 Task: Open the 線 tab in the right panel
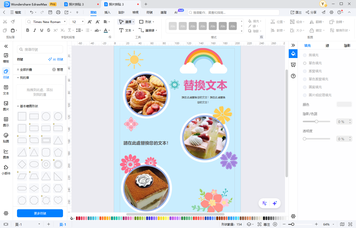click(x=327, y=45)
